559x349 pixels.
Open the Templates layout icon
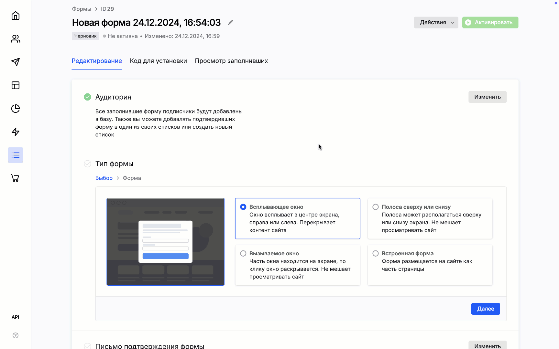[x=16, y=85]
